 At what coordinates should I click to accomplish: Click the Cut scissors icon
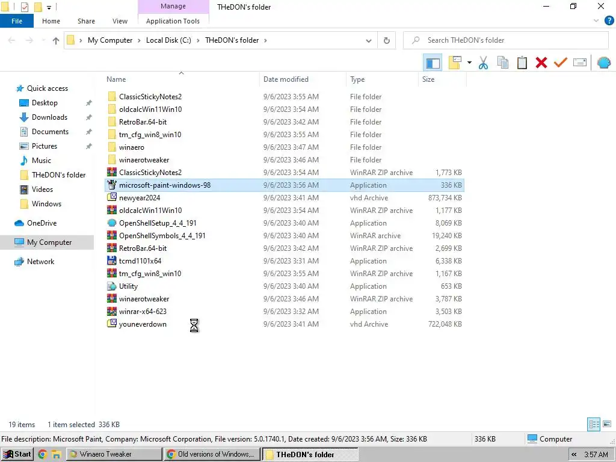(x=483, y=63)
